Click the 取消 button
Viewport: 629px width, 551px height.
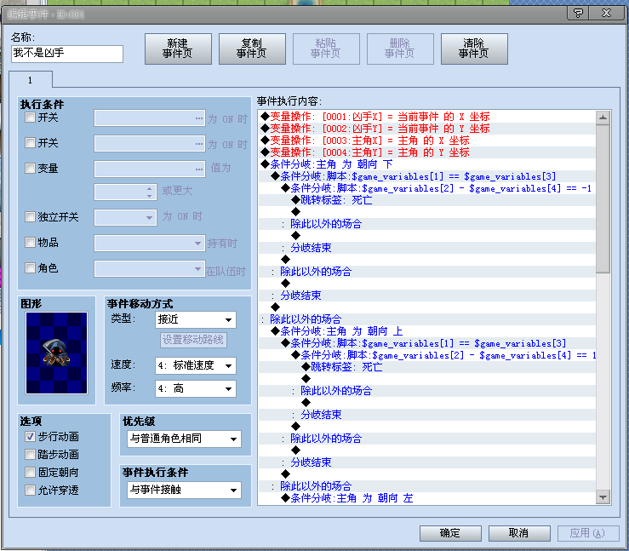click(519, 533)
